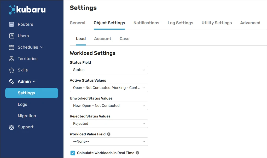Go to the Advanced tab
267x158 pixels.
[x=250, y=23]
